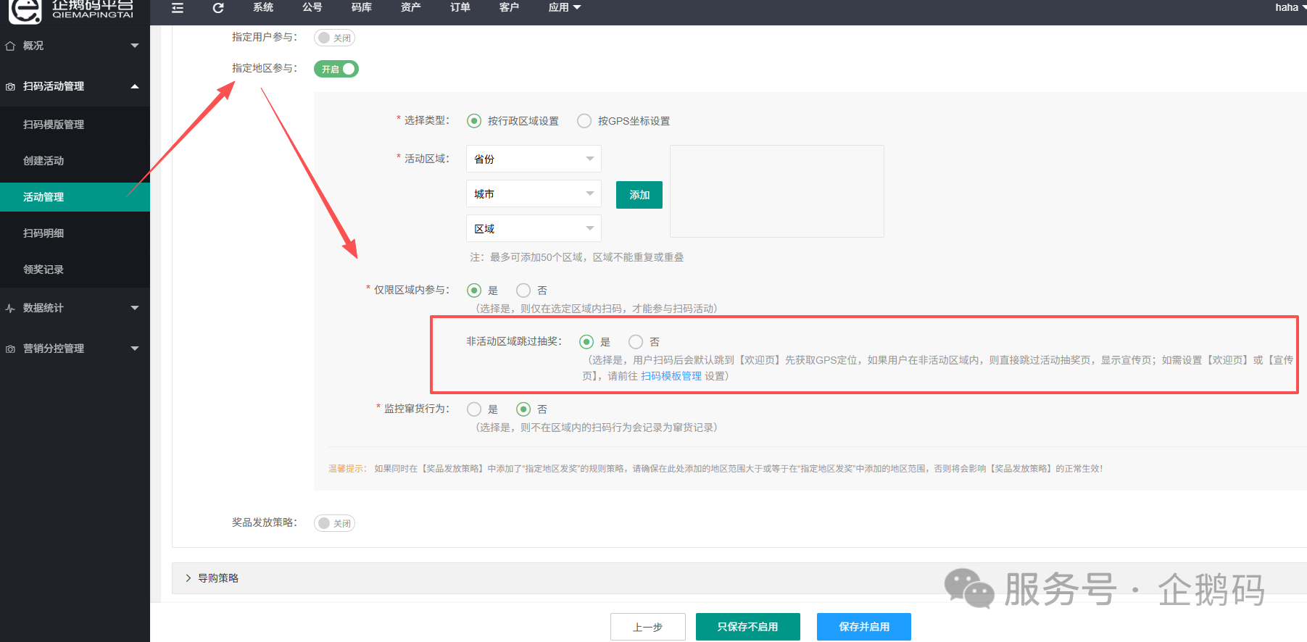Toggle the 指定用户参与 switch
The image size is (1307, 642).
point(334,38)
